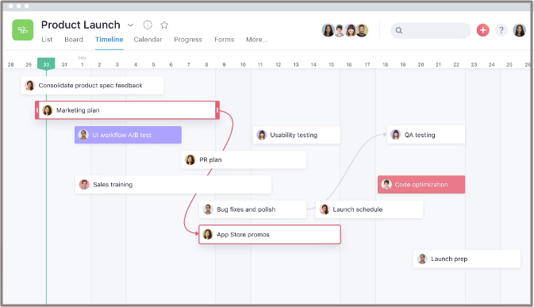Click the right resize handle of Marketing plan
This screenshot has width=534, height=307.
(217, 110)
